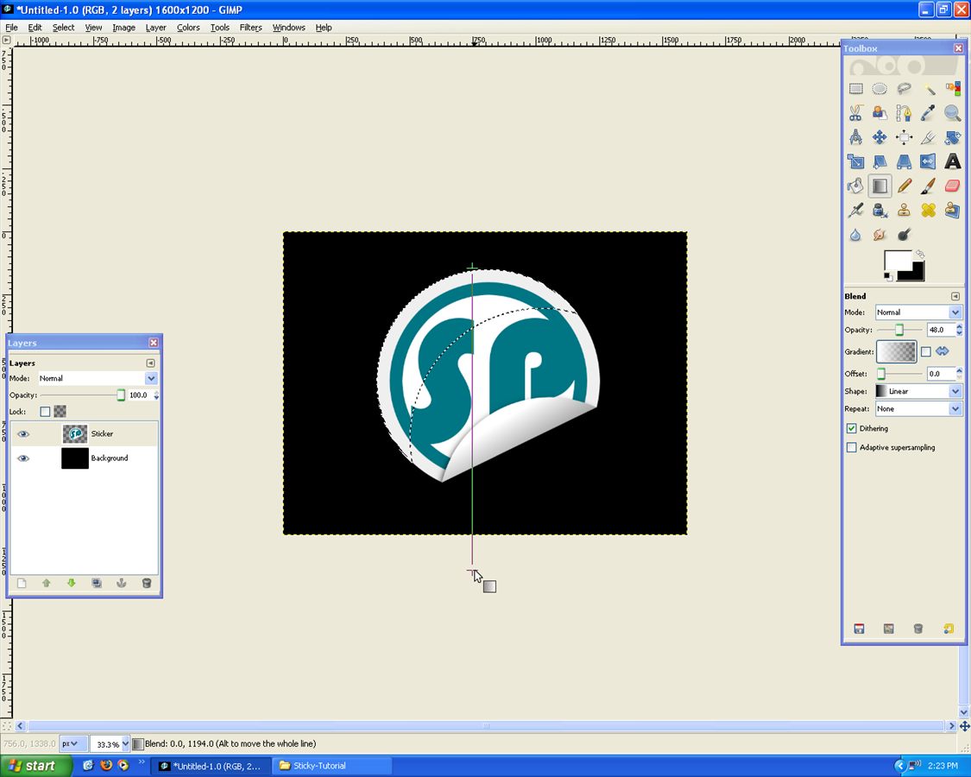Select the Paintbrush tool
The image size is (971, 777).
click(x=928, y=186)
